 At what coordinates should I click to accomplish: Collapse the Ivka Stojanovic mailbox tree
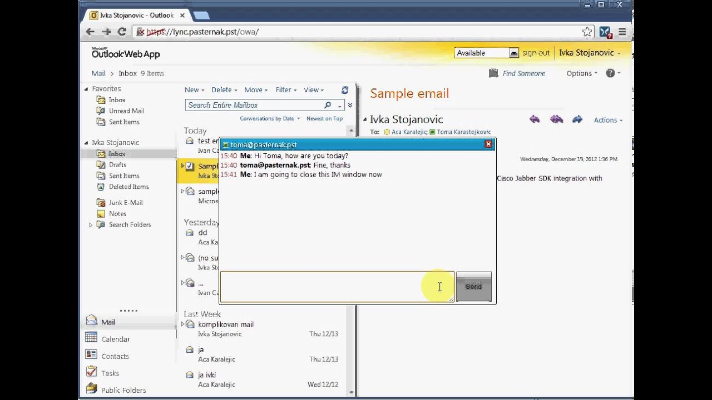pyautogui.click(x=86, y=143)
